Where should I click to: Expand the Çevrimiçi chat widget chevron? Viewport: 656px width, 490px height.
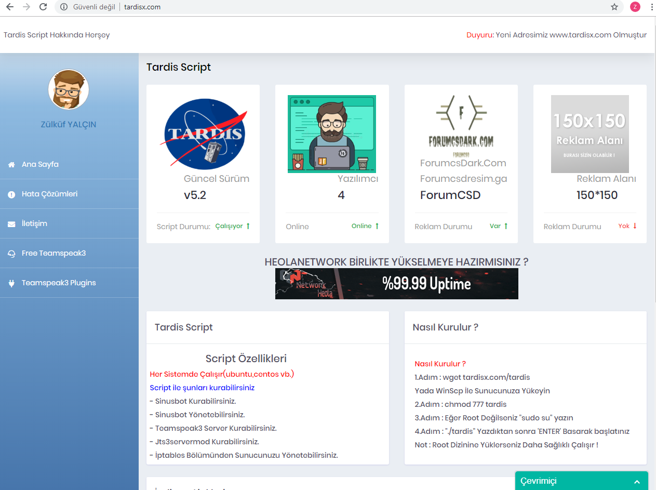coord(637,482)
